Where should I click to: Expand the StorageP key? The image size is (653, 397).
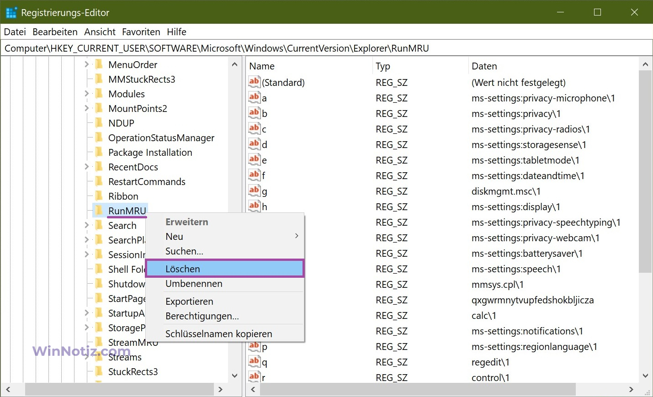(x=87, y=328)
